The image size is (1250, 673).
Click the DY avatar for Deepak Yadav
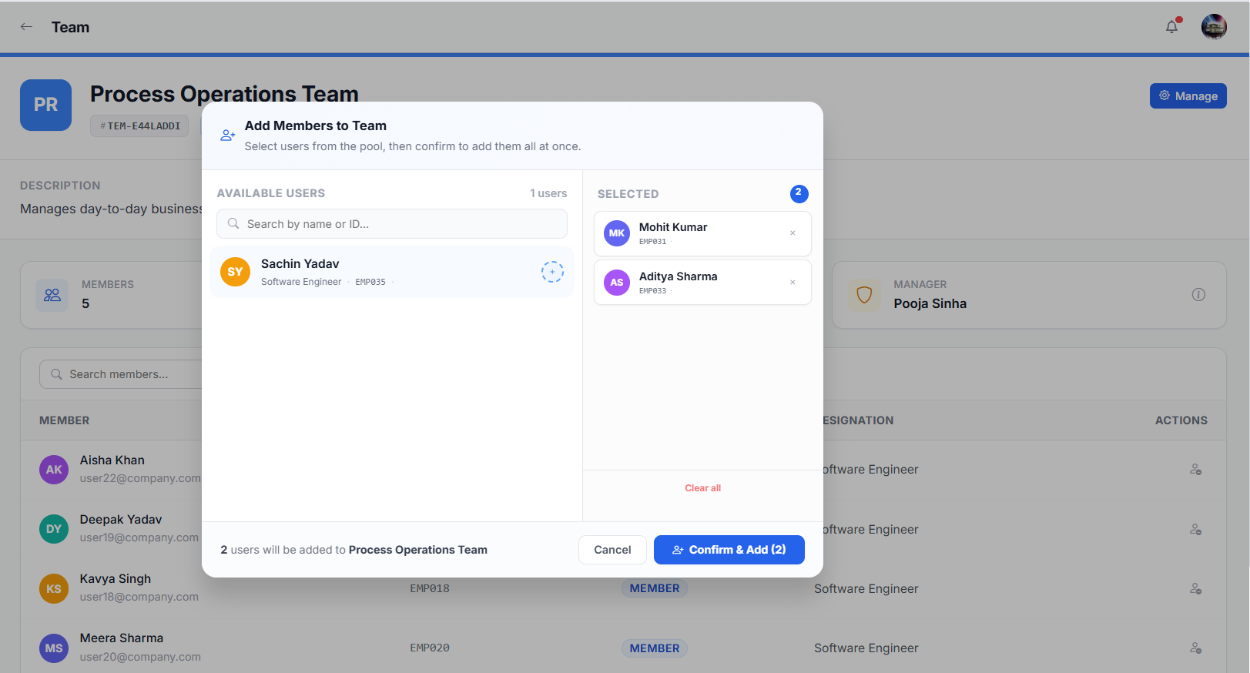coord(54,529)
